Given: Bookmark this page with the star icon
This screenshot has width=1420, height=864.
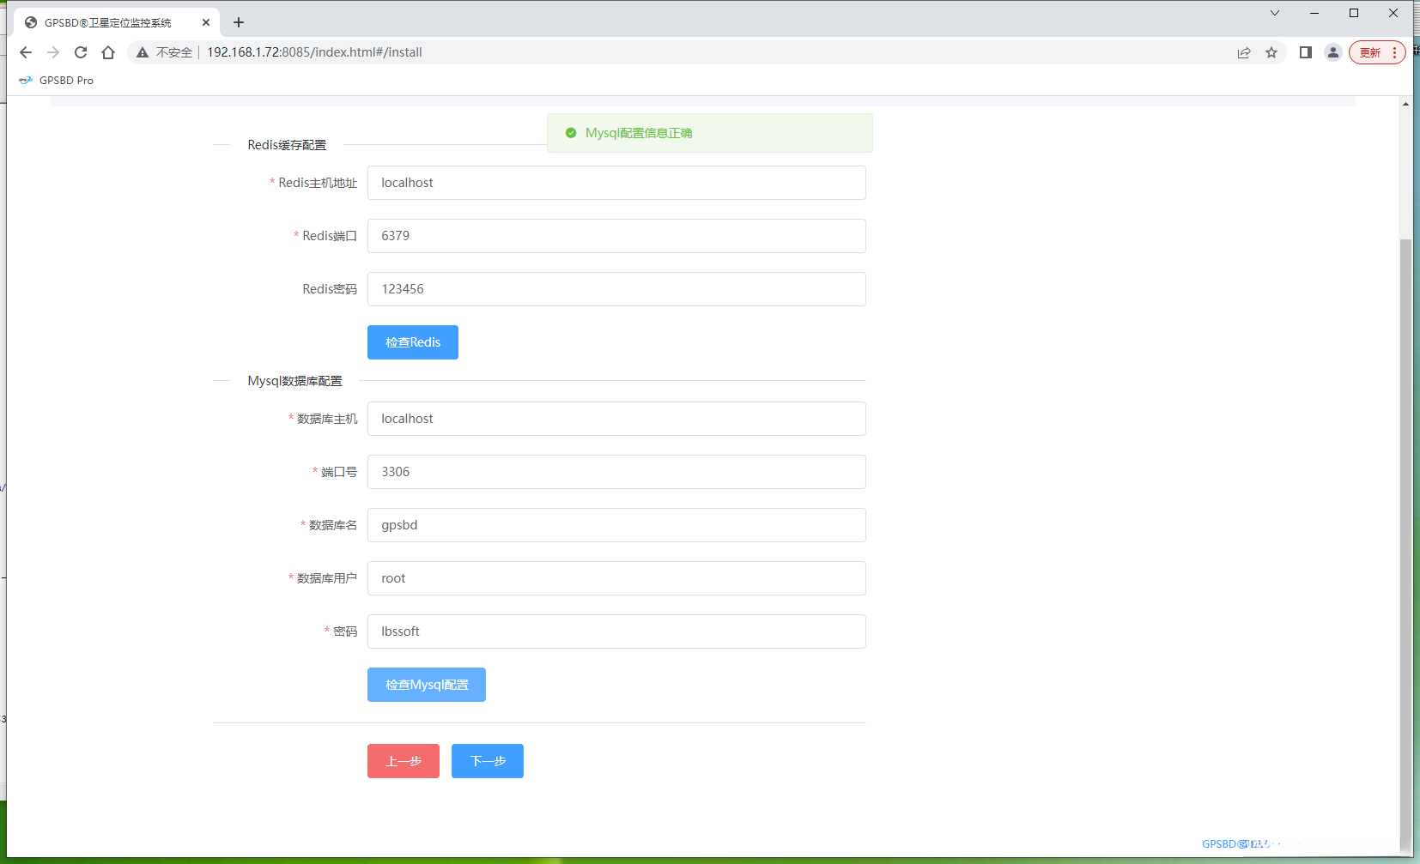Looking at the screenshot, I should (1271, 52).
